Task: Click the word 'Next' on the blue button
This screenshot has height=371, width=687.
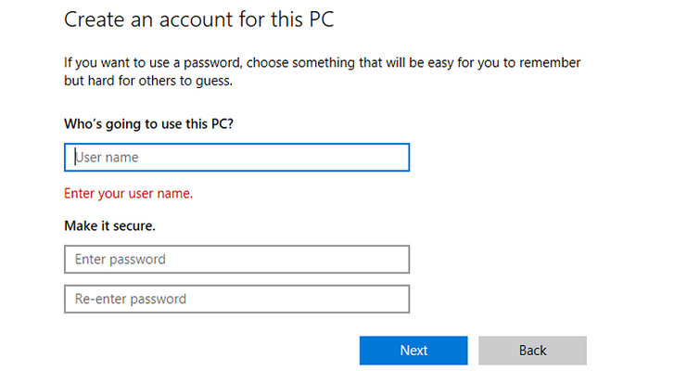Action: click(413, 351)
